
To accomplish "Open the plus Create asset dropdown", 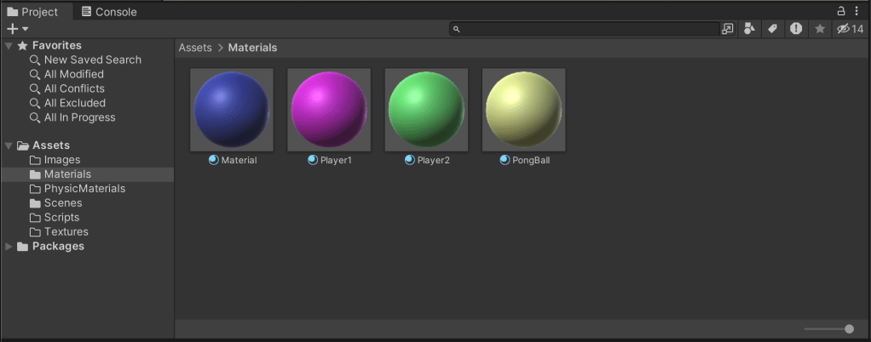I will [18, 29].
